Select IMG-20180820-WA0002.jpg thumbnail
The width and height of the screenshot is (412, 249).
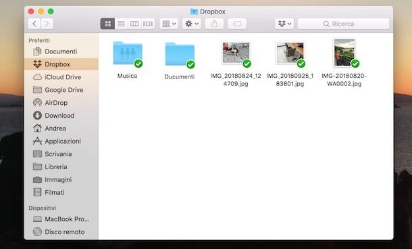pos(344,52)
